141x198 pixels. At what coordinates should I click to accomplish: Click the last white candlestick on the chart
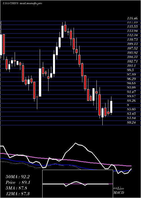(111, 107)
